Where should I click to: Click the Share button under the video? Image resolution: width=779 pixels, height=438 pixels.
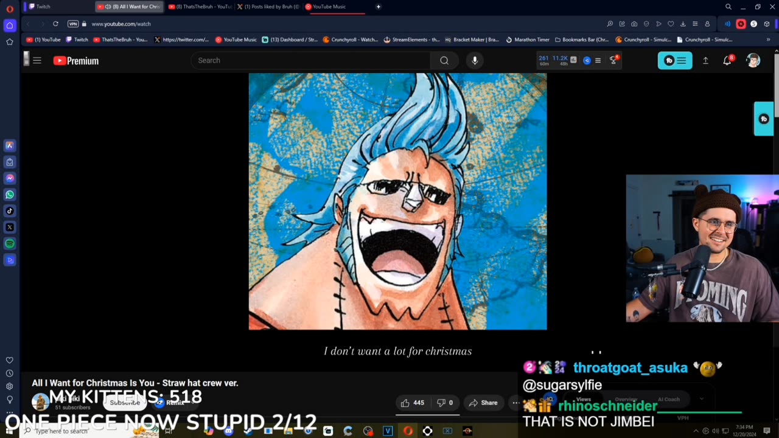(x=483, y=403)
